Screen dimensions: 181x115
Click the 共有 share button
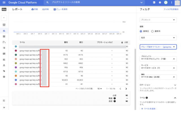pyautogui.click(x=46, y=9)
